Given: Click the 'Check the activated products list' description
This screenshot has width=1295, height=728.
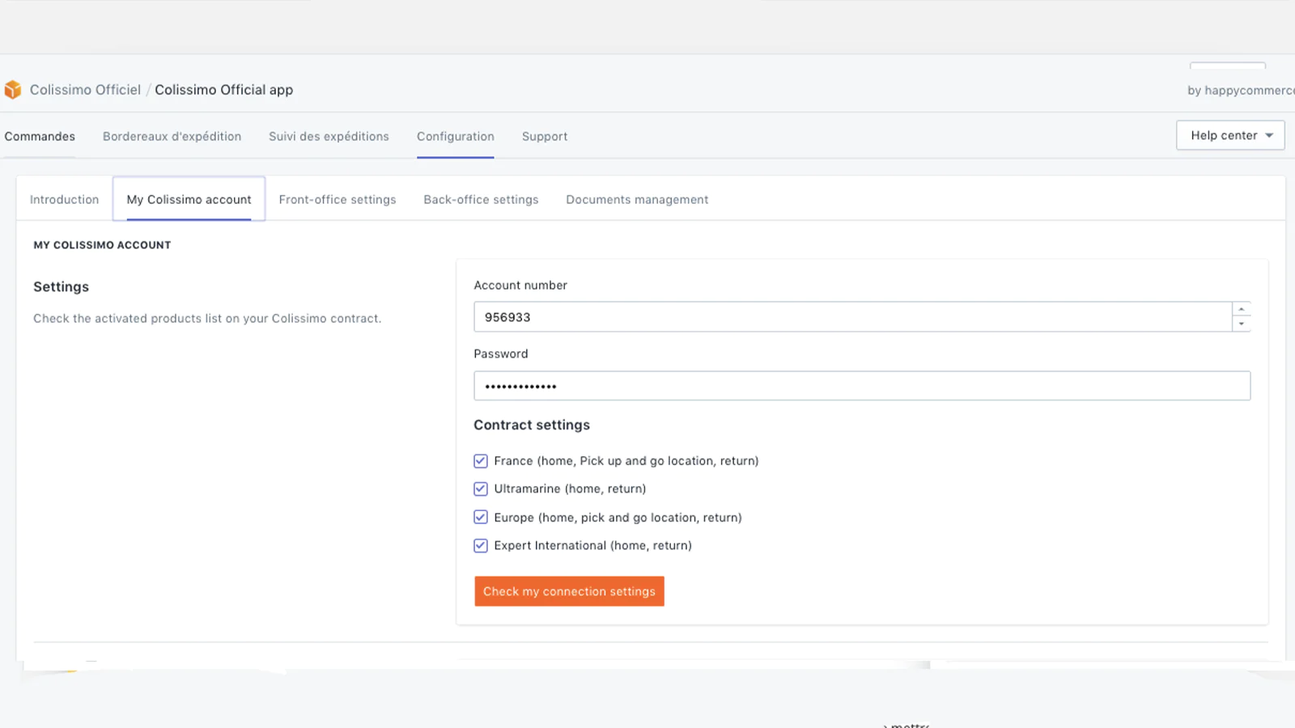Looking at the screenshot, I should pyautogui.click(x=207, y=319).
